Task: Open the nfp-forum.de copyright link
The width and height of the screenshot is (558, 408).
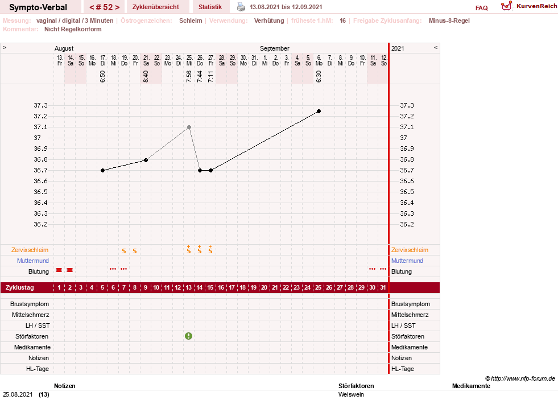Action: (520, 378)
